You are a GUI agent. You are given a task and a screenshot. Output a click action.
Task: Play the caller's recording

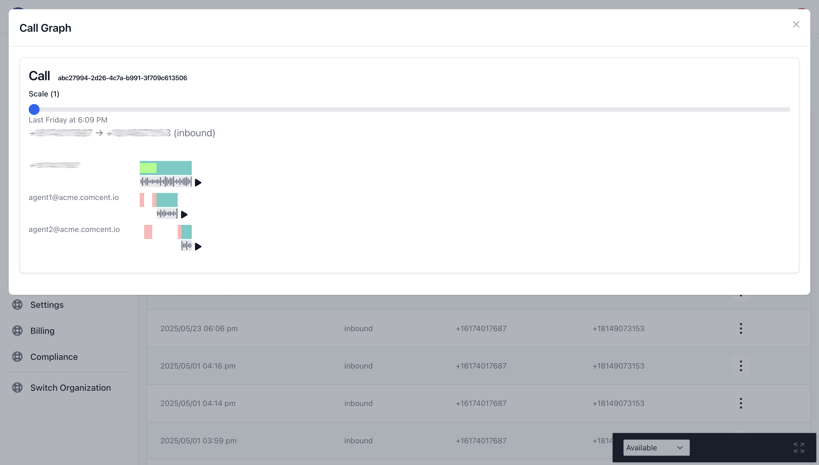pos(198,183)
